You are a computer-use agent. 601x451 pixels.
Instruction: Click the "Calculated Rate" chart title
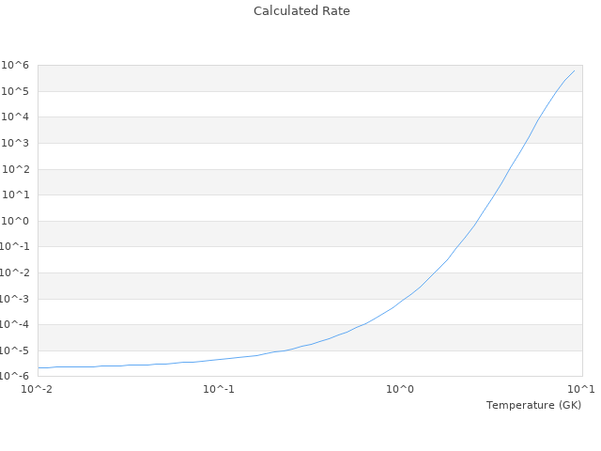(300, 11)
